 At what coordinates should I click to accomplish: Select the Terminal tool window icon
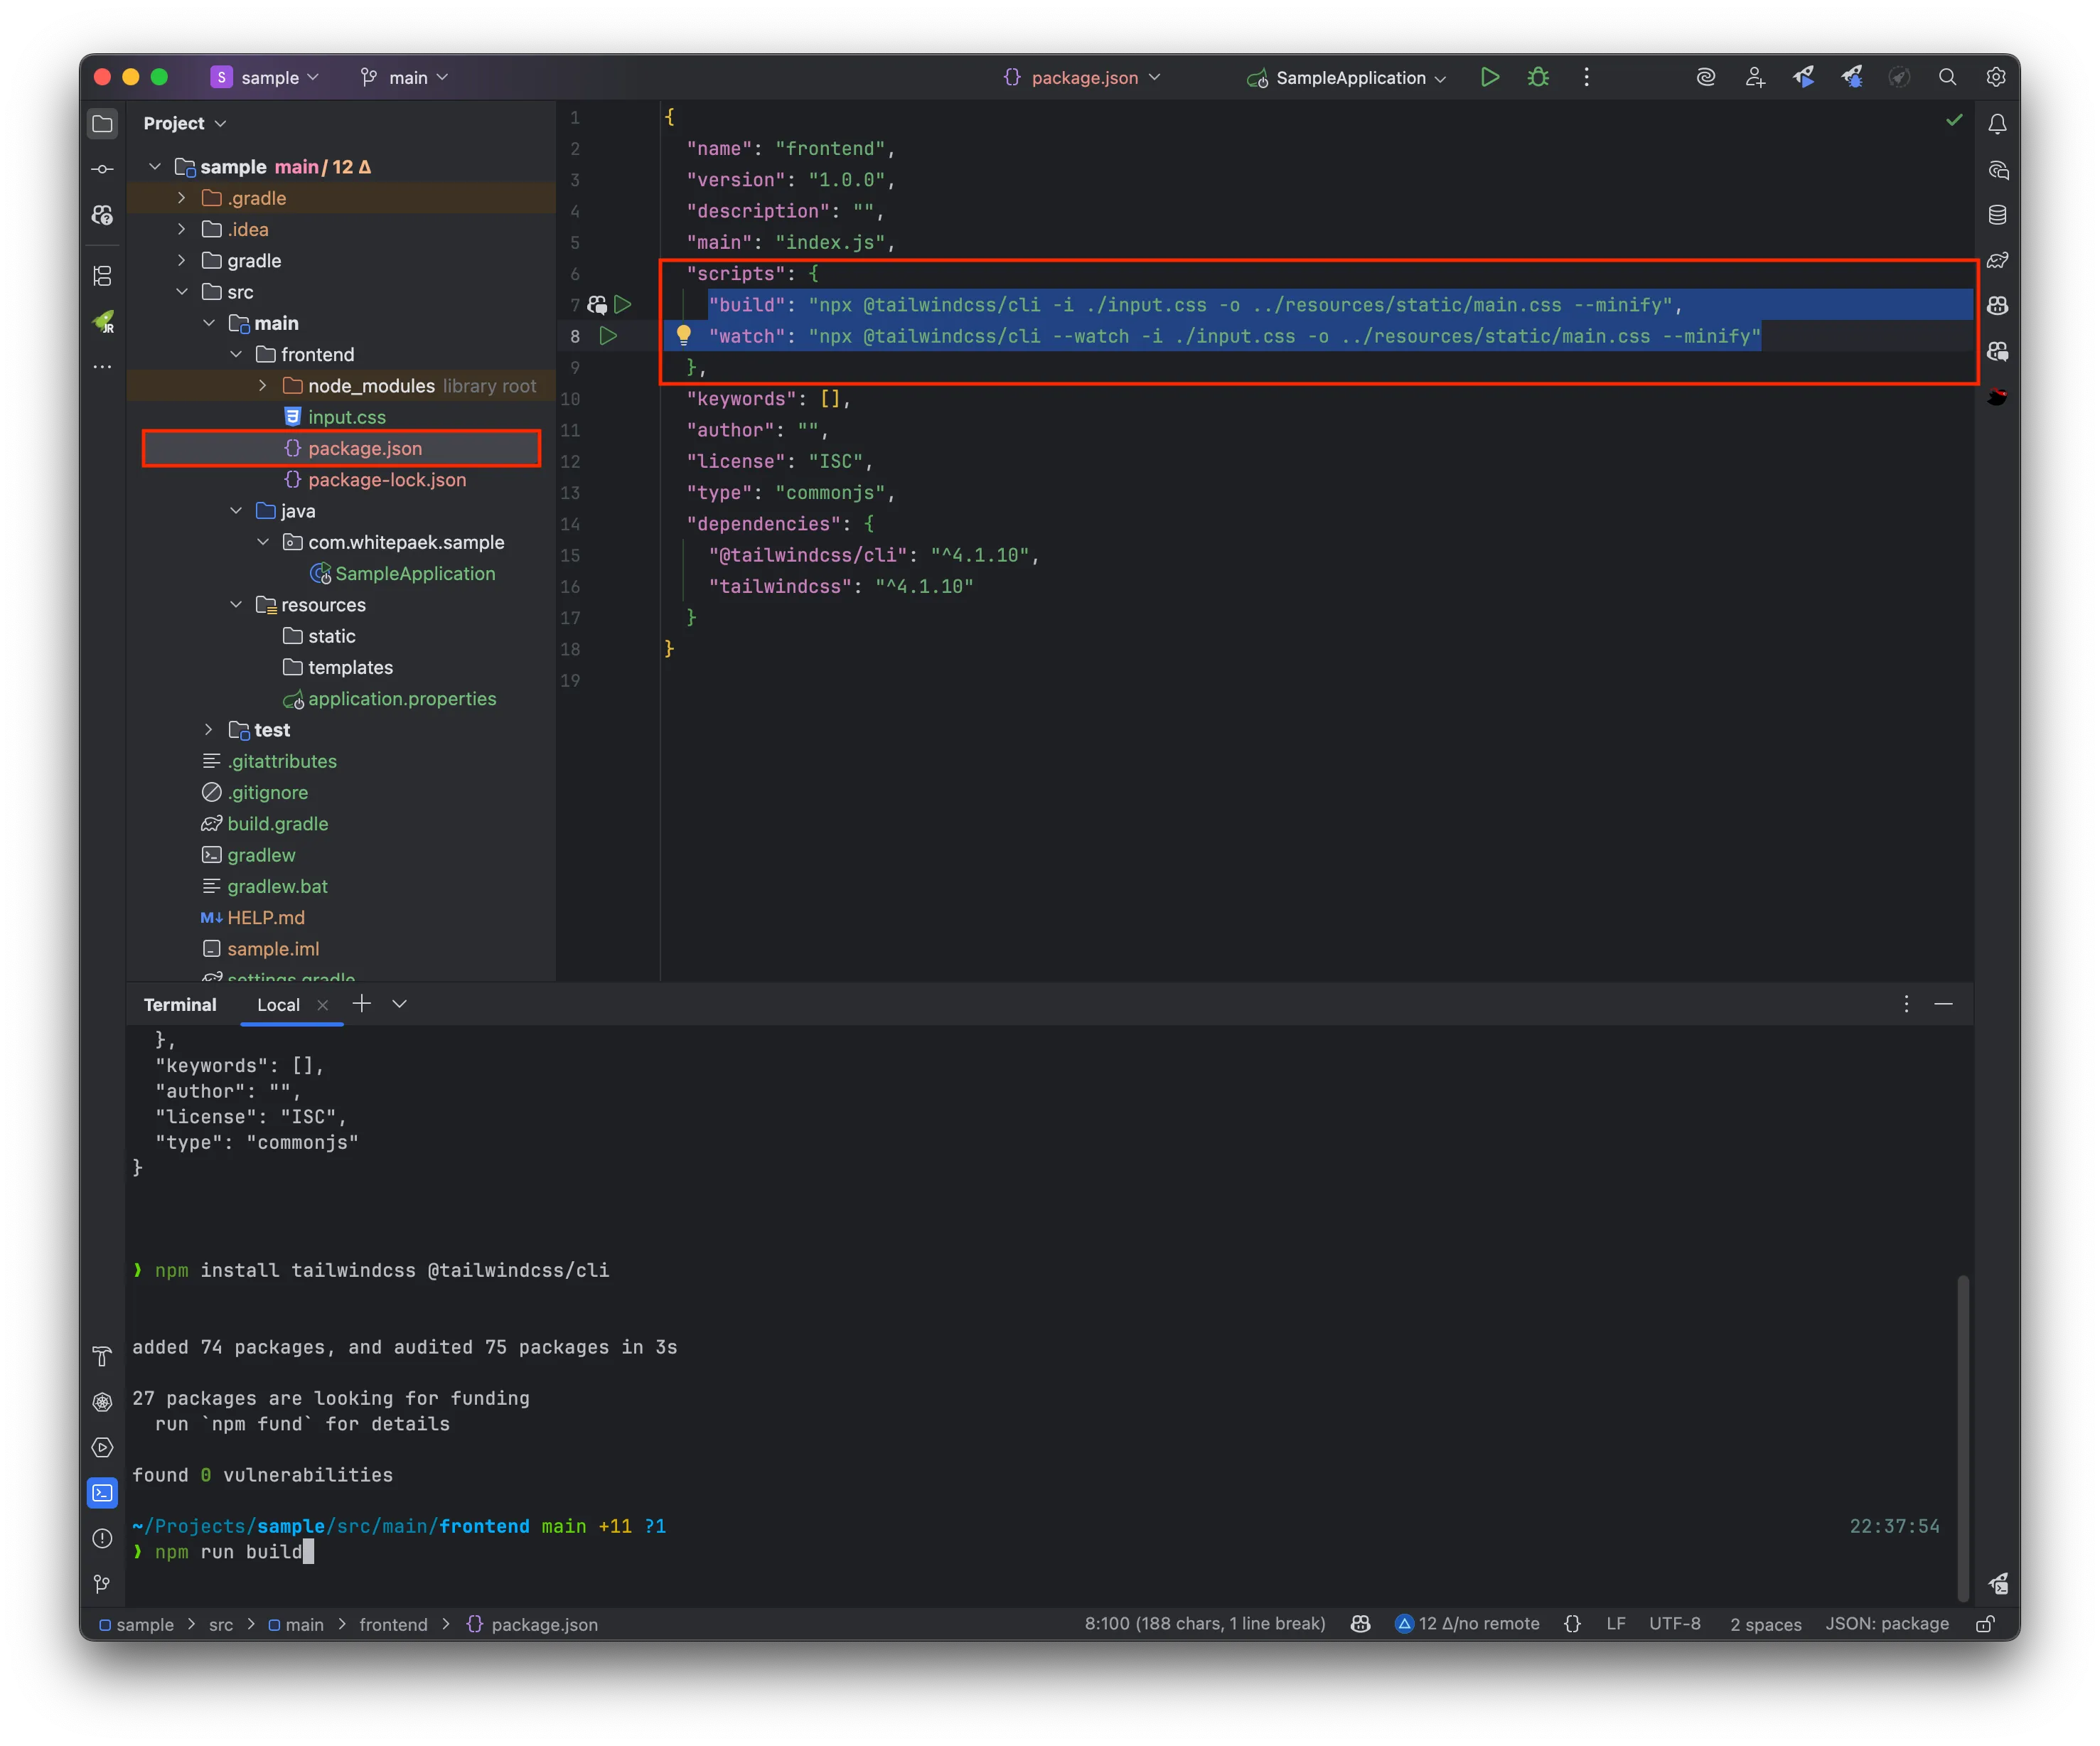click(x=102, y=1493)
